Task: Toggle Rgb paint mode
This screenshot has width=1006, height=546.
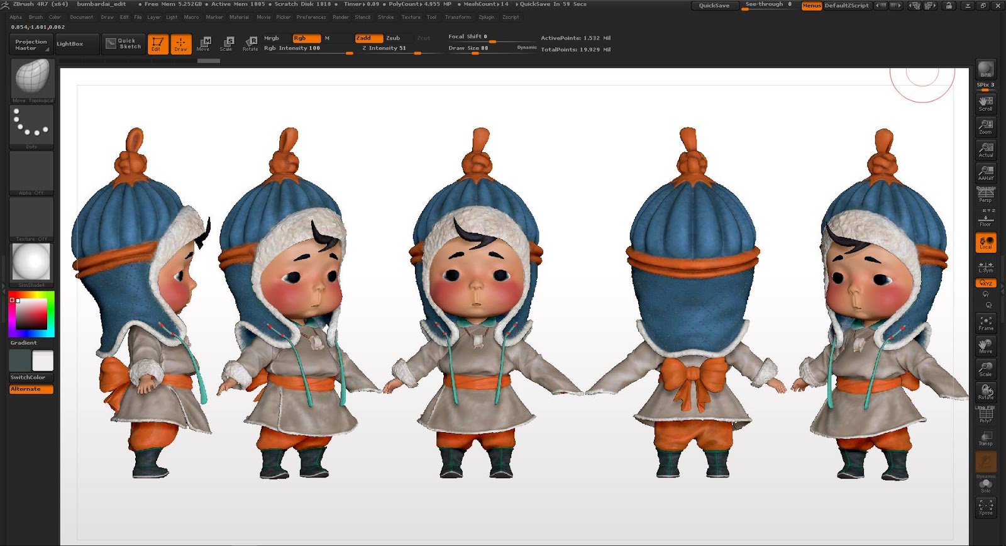Action: (307, 38)
